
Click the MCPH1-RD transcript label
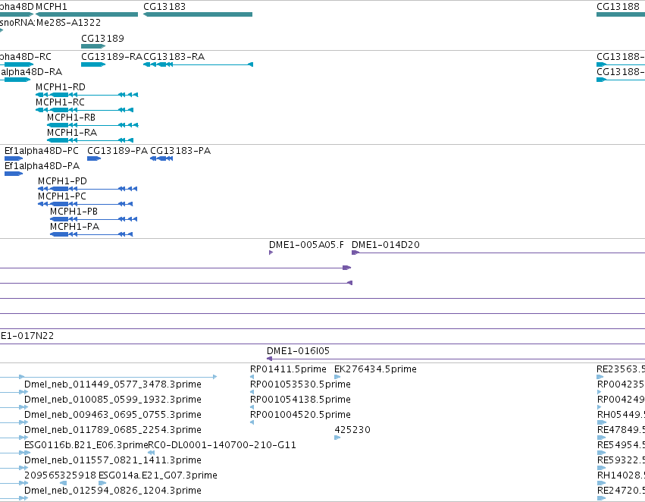(x=61, y=86)
